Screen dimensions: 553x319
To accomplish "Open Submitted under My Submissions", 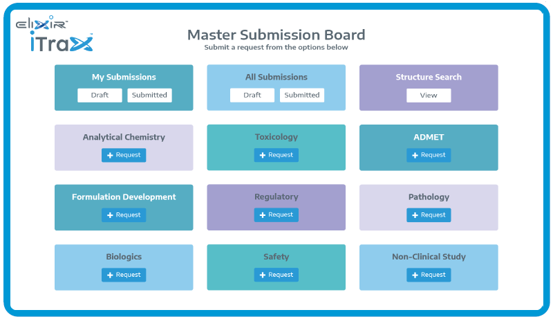I will [x=149, y=95].
